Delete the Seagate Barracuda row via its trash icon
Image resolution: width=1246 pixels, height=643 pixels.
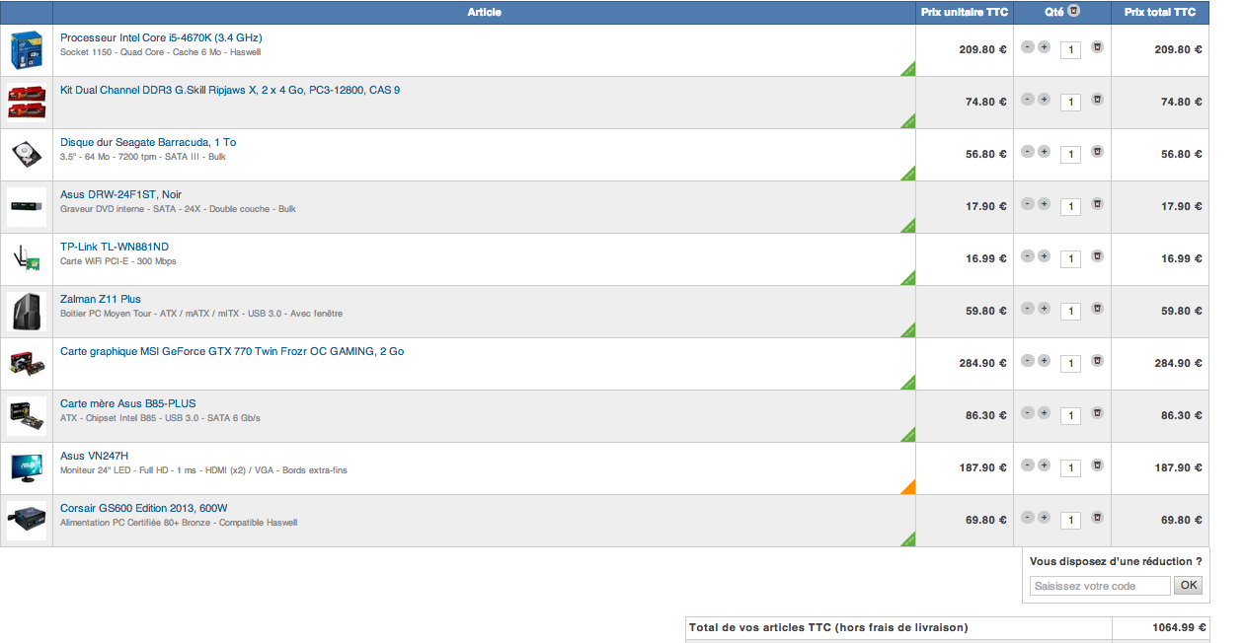coord(1097,152)
